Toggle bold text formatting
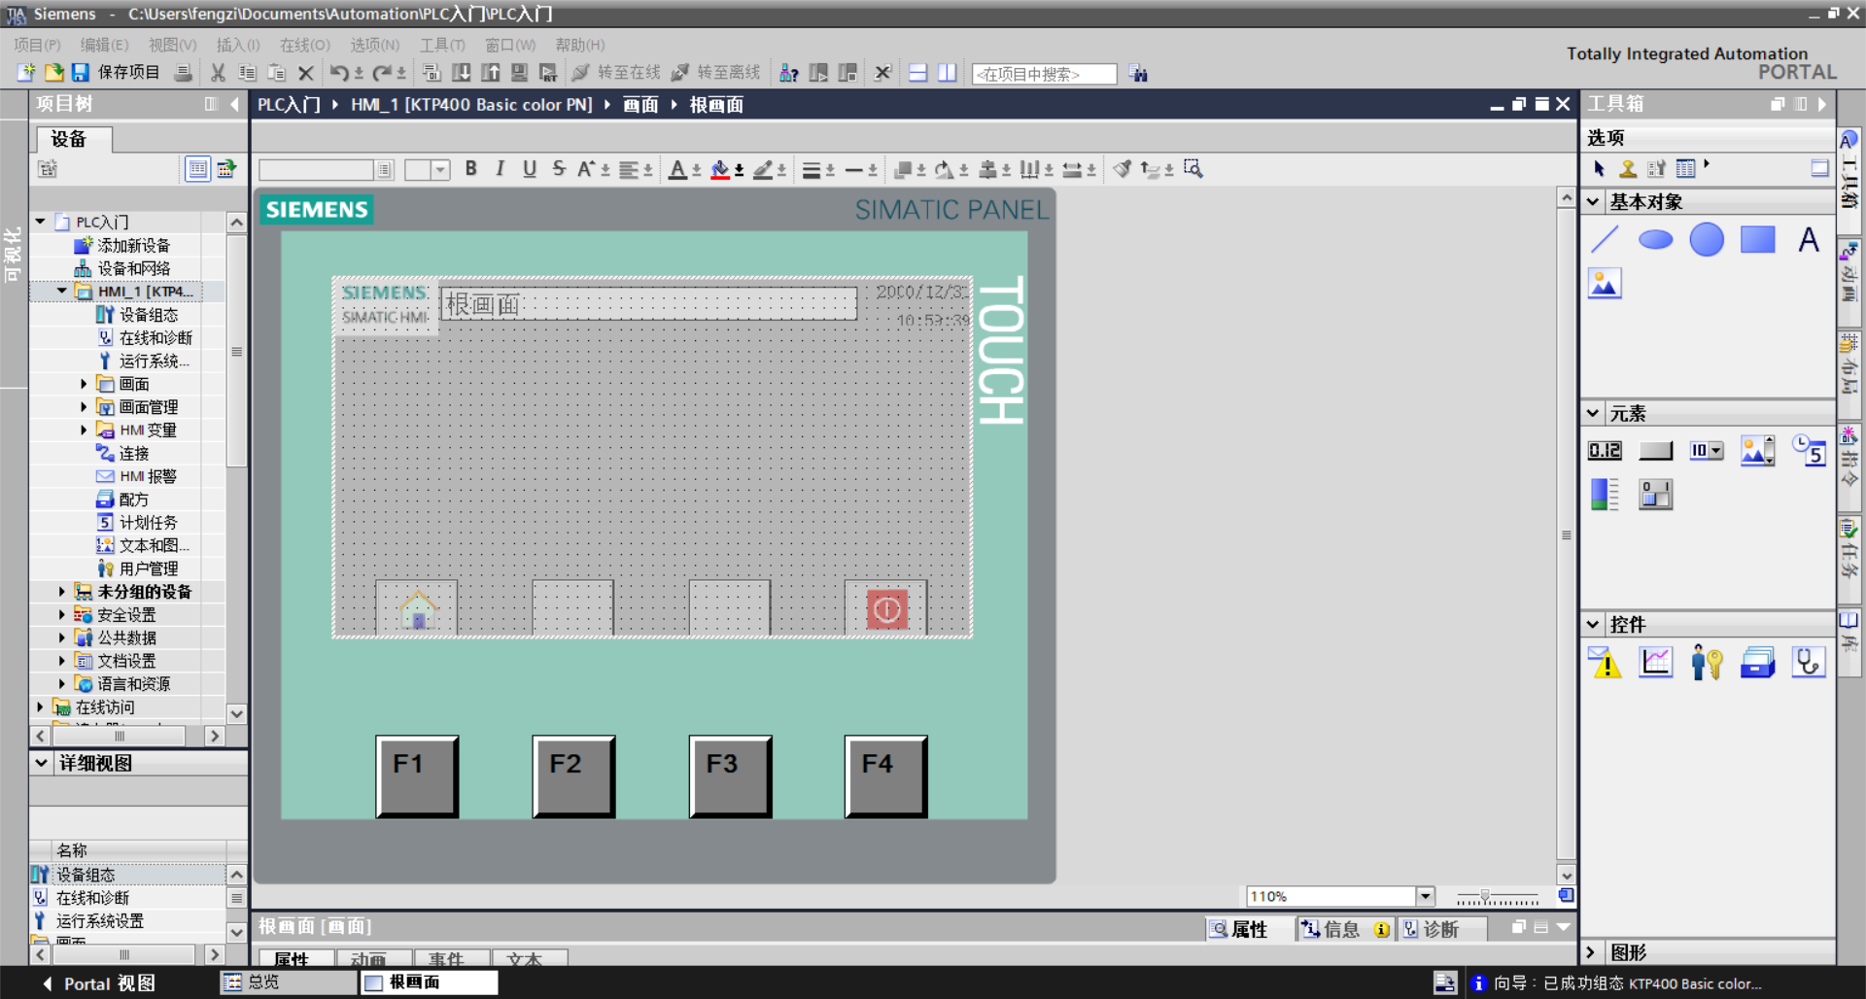 click(470, 168)
